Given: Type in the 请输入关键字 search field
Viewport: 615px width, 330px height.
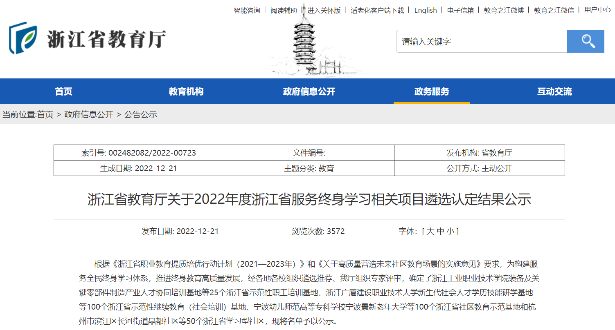Looking at the screenshot, I should (481, 41).
